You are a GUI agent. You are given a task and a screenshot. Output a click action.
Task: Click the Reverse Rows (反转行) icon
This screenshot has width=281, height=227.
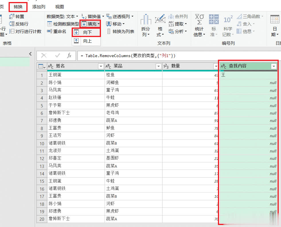(x=12, y=24)
